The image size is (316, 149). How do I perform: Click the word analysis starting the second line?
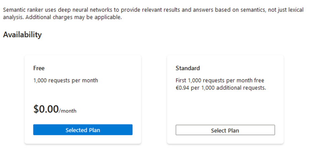point(12,17)
